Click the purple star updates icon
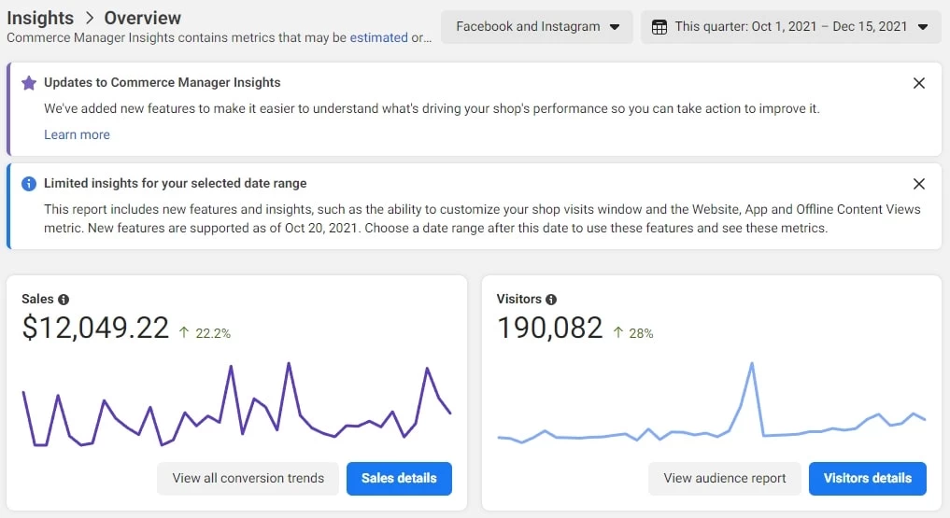 (x=29, y=83)
